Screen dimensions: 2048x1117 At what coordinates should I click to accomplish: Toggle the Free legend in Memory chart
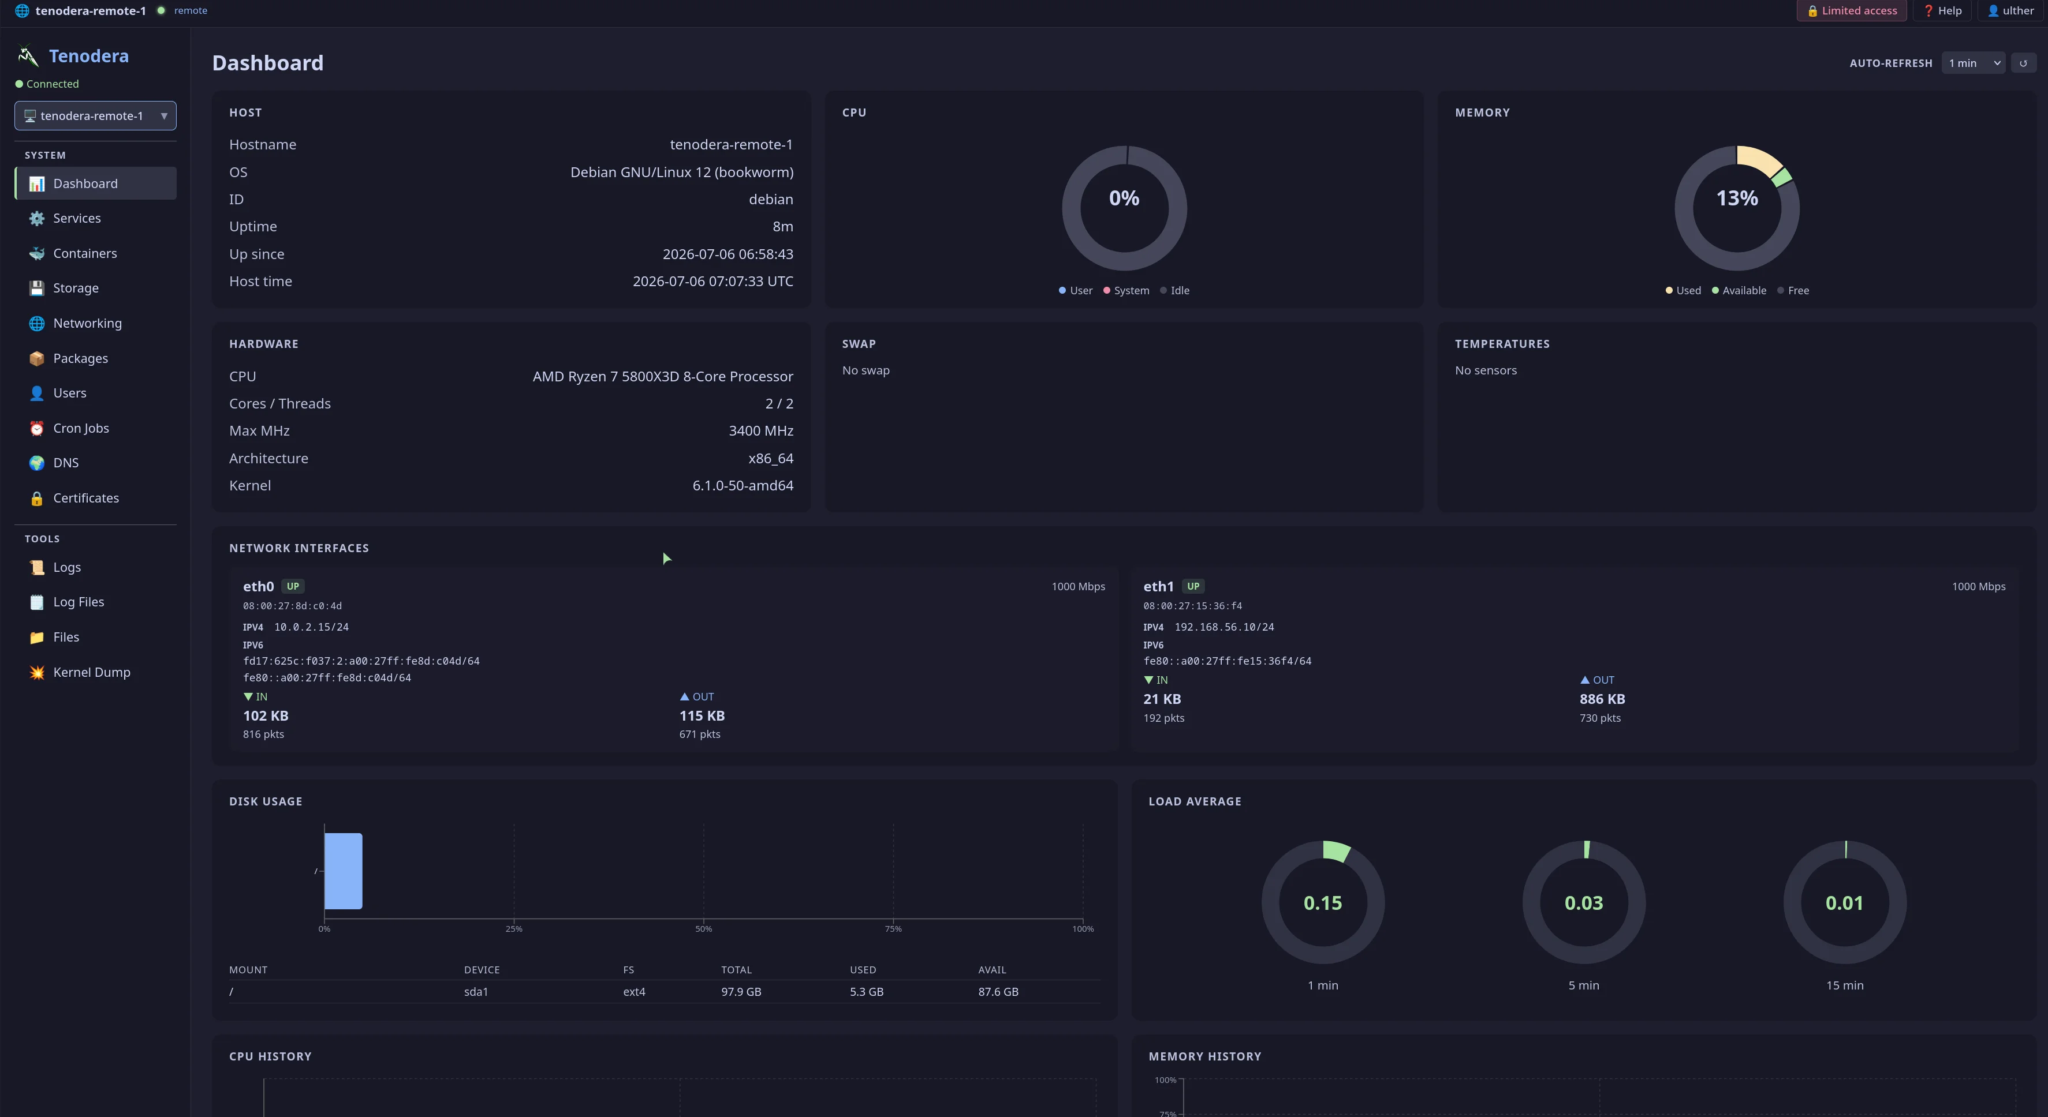pos(1793,291)
